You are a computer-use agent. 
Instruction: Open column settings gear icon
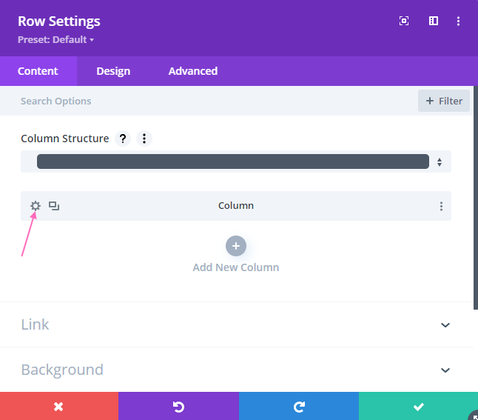(x=36, y=206)
